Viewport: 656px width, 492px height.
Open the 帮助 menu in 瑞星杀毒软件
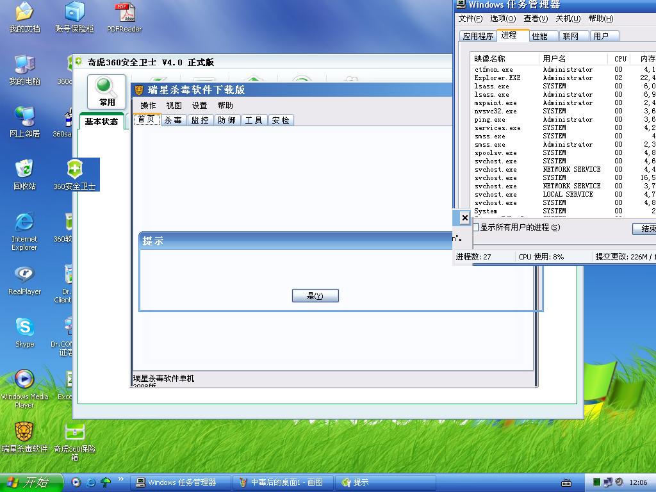tap(225, 106)
